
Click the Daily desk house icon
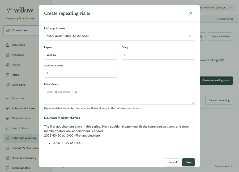(8, 45)
